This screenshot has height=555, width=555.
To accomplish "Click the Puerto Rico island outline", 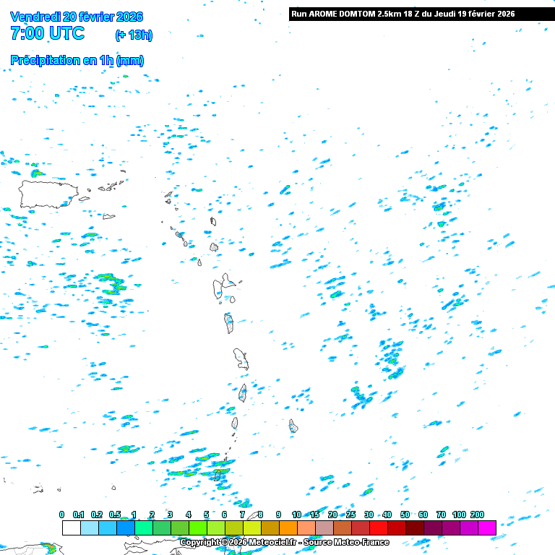I will (48, 194).
